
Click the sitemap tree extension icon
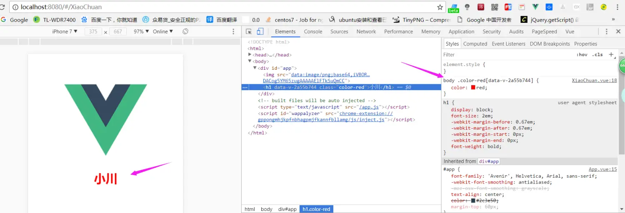(x=563, y=7)
